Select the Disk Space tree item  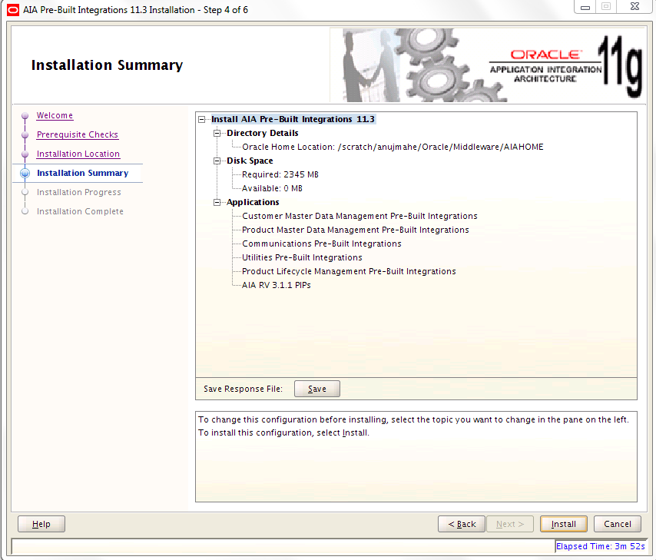tap(250, 161)
